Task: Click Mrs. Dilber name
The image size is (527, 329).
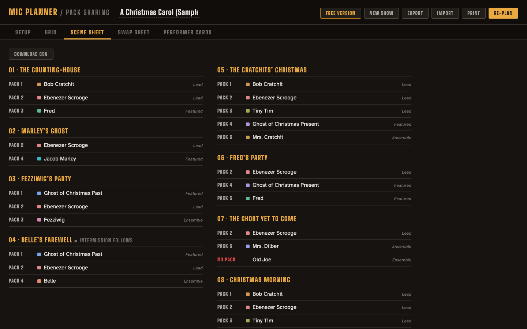Action: pyautogui.click(x=266, y=246)
